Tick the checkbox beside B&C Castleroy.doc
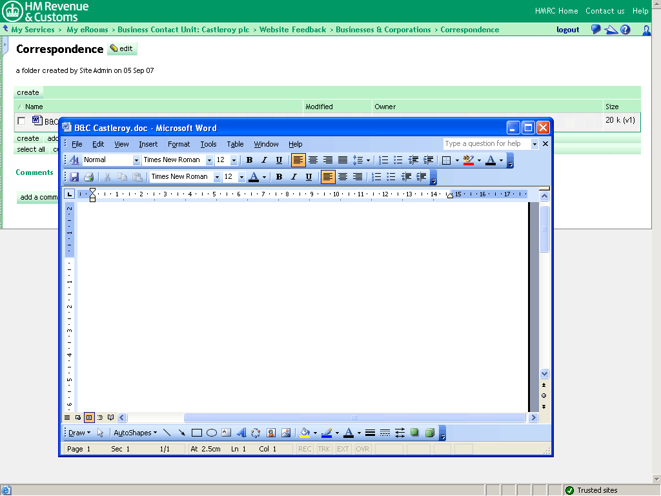 coord(21,121)
